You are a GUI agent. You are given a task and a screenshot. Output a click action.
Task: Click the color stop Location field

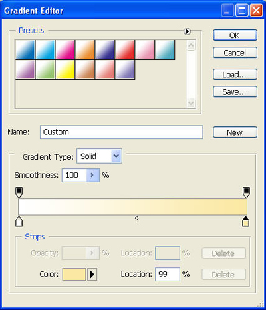(x=168, y=274)
